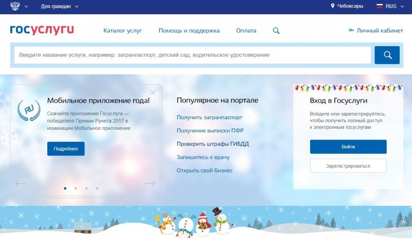Focus the service name search field
This screenshot has height=249, width=412.
point(193,55)
